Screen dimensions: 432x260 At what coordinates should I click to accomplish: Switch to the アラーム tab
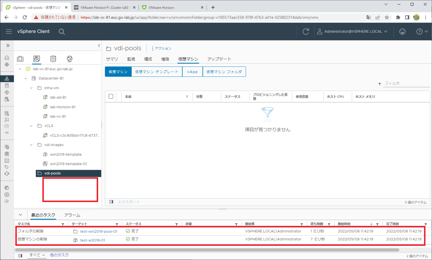pyautogui.click(x=72, y=215)
